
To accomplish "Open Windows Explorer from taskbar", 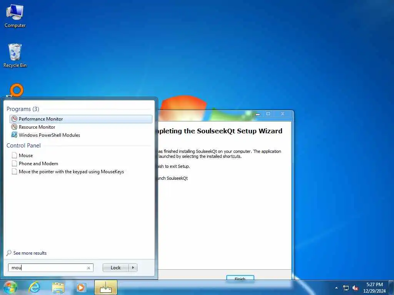I will [58, 287].
